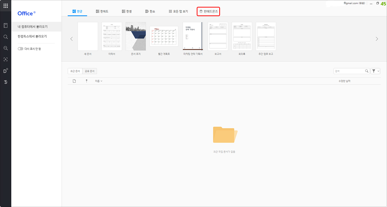This screenshot has width=387, height=207.
Task: Switch to the 한셀 tab
Action: 126,11
